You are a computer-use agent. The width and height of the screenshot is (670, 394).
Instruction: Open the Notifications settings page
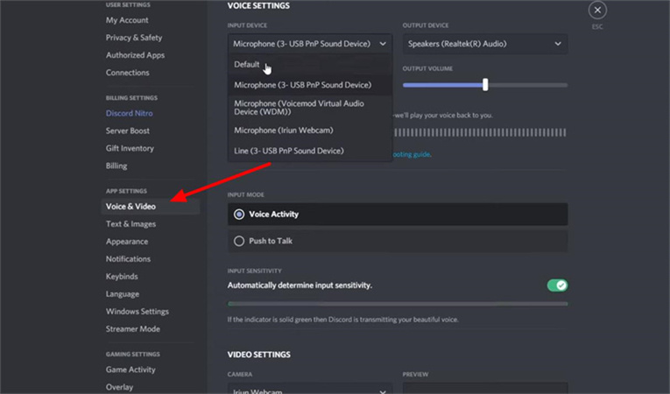128,259
